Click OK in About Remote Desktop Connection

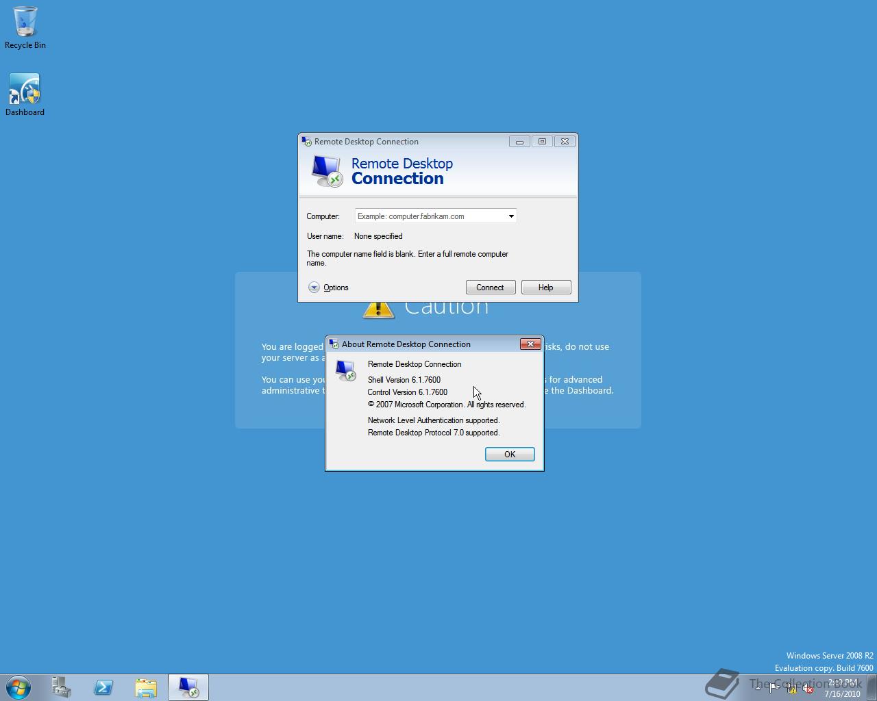[x=510, y=455]
